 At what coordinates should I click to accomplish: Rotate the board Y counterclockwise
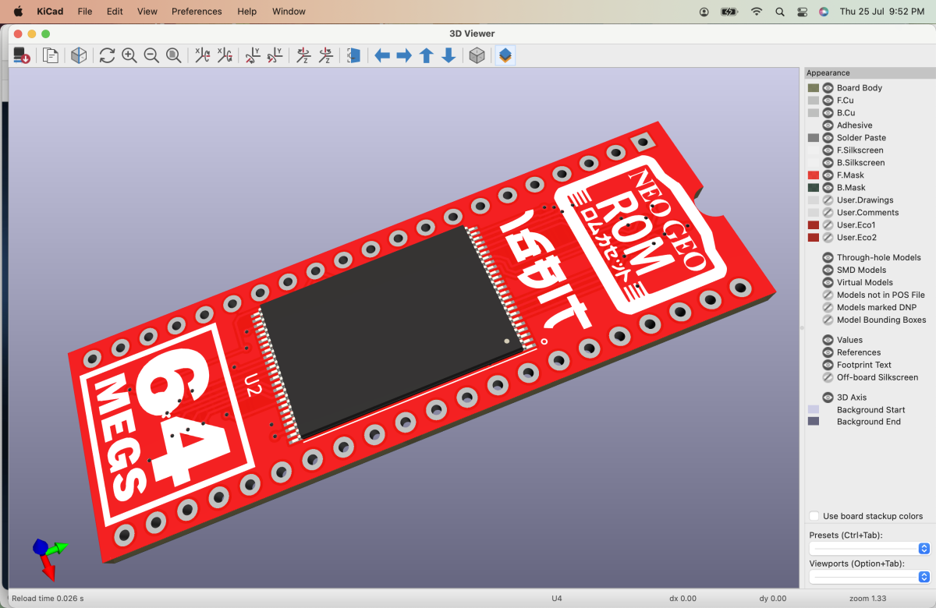click(275, 55)
